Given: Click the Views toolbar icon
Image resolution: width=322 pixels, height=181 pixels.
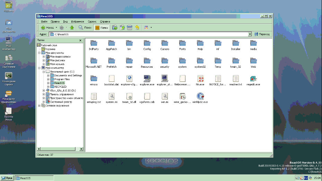Looking at the screenshot, I should pos(146,27).
